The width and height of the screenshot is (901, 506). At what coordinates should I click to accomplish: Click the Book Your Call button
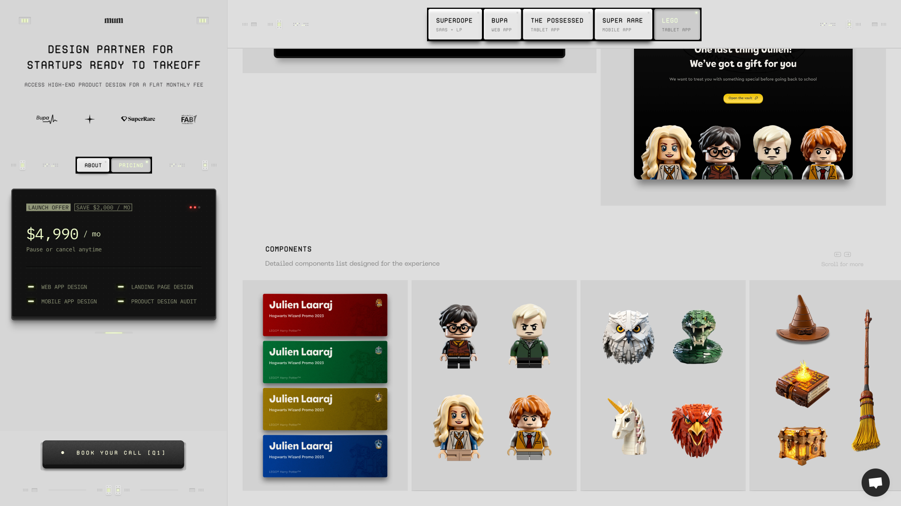[x=114, y=453]
